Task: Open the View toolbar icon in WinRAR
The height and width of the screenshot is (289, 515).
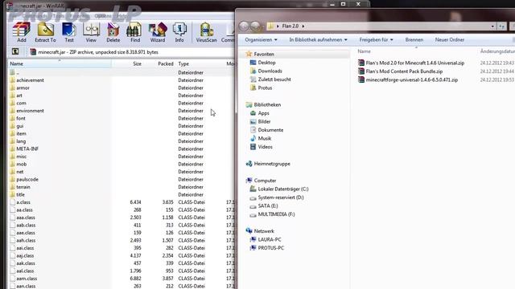Action: 91,32
